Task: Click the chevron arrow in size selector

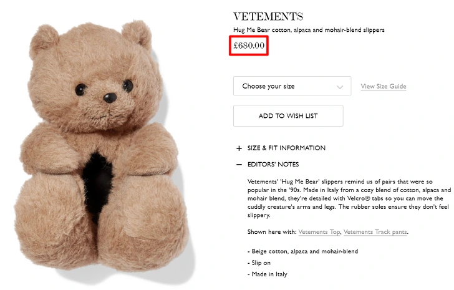Action: (340, 87)
